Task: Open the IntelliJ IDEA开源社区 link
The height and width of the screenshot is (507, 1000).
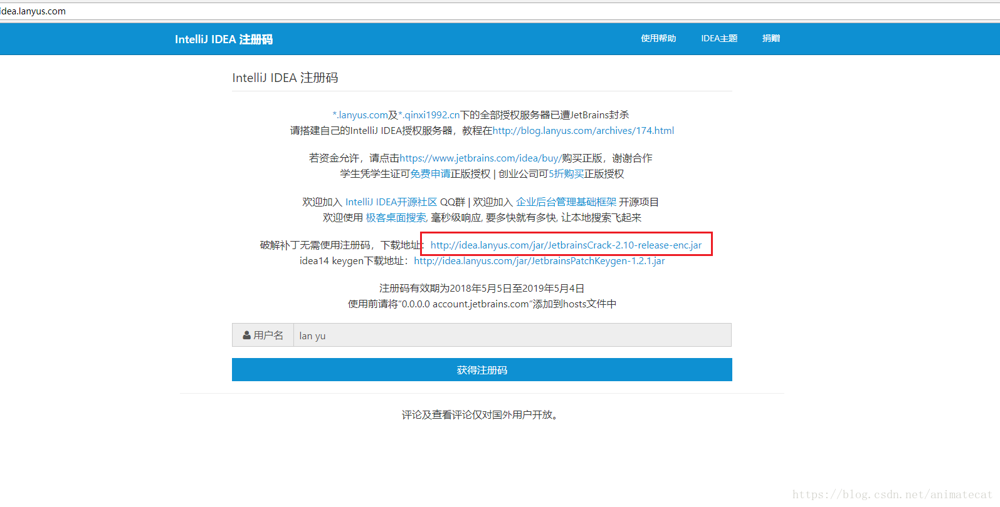Action: tap(391, 202)
